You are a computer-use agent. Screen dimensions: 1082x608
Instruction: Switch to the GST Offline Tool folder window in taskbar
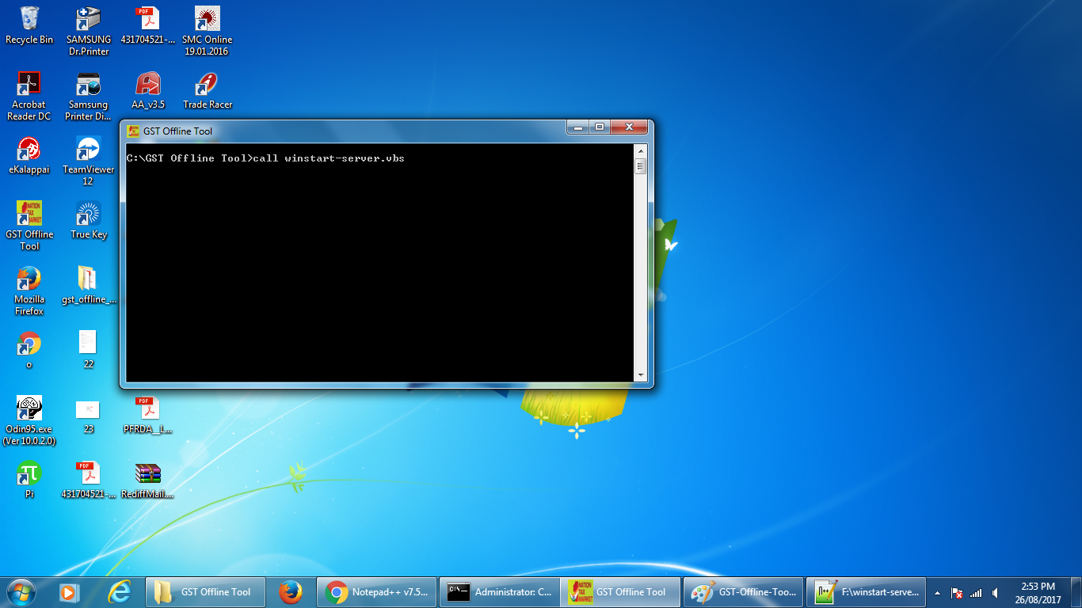(x=205, y=591)
